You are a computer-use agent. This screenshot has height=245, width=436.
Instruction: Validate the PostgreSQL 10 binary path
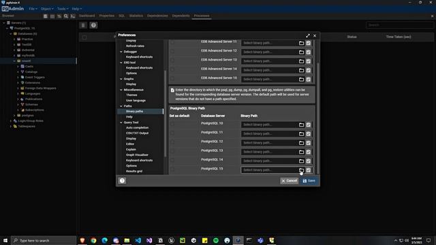point(309,125)
